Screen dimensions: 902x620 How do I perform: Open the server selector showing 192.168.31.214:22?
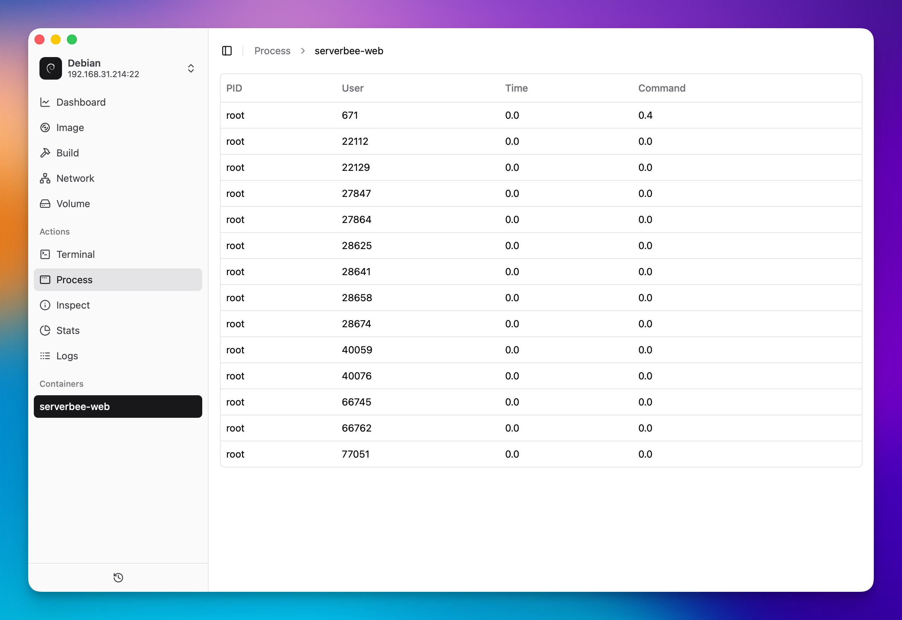(103, 74)
